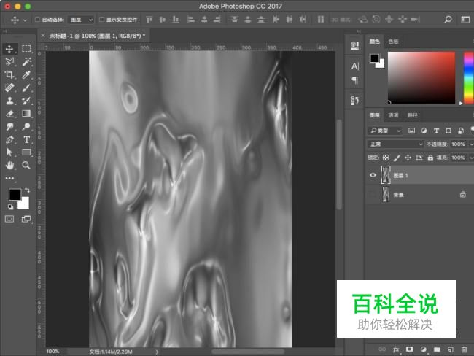Click the delete layer trash icon
The width and height of the screenshot is (474, 356).
click(x=463, y=349)
